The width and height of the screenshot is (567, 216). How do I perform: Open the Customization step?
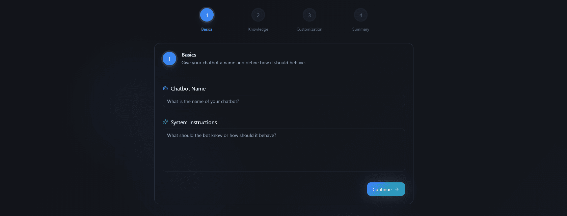click(x=309, y=29)
